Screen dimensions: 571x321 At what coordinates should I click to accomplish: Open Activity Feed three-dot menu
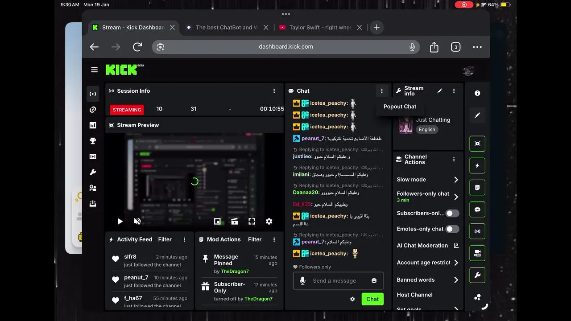point(184,239)
